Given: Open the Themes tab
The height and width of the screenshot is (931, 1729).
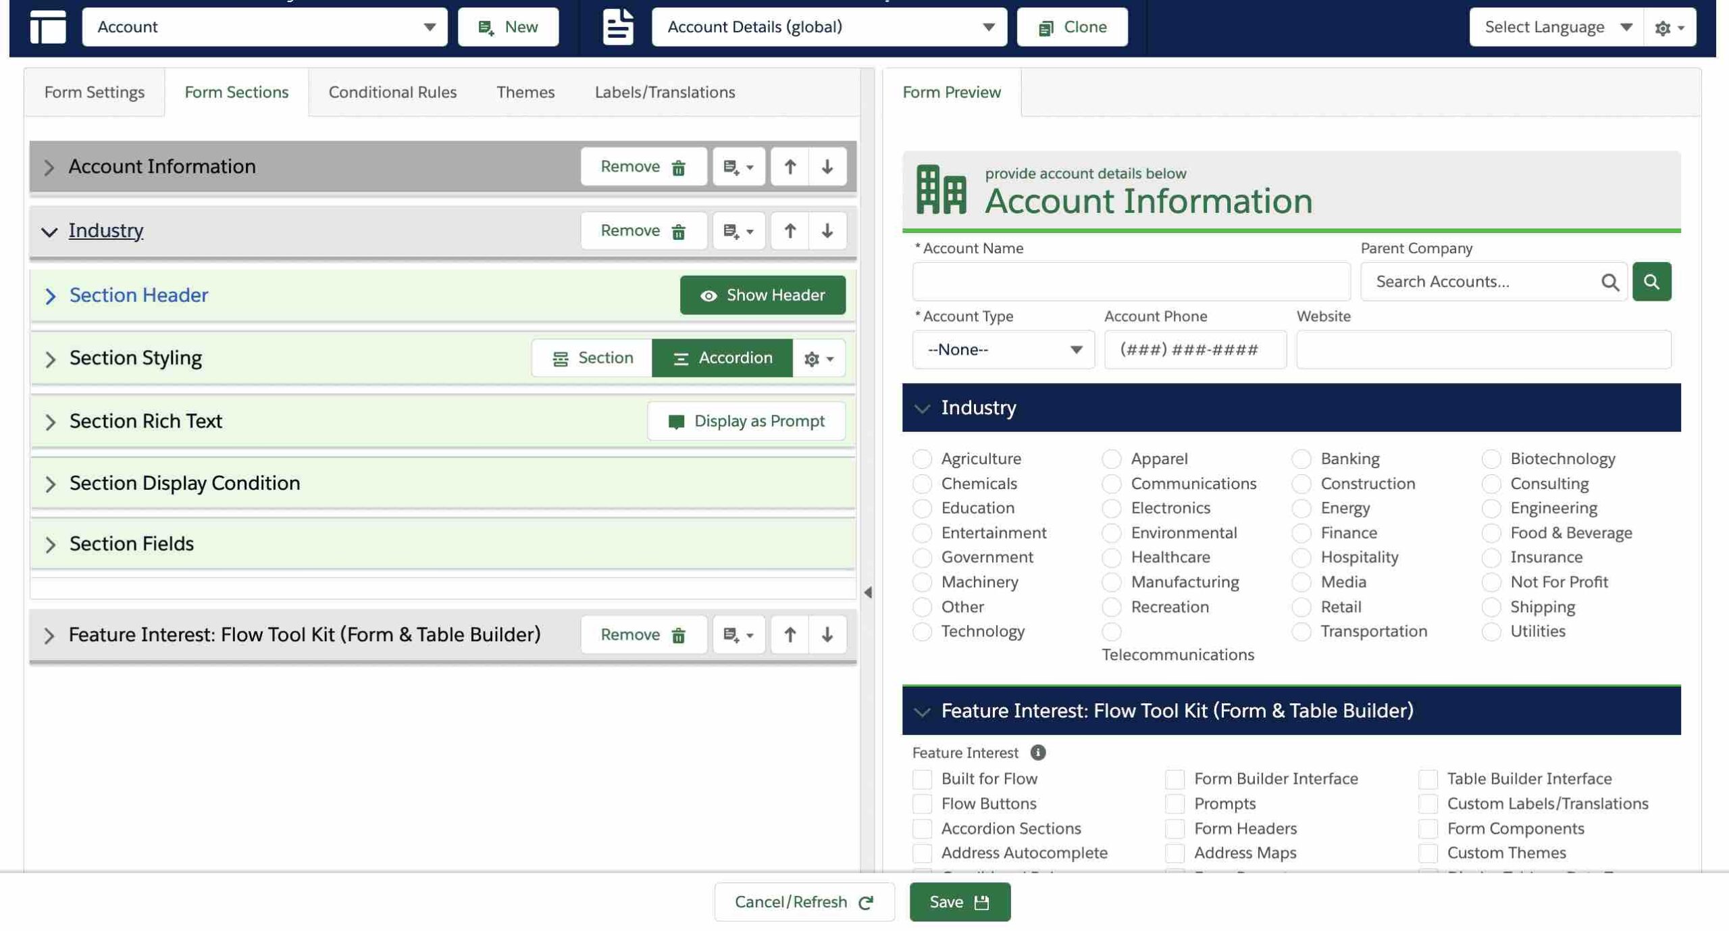Looking at the screenshot, I should (525, 92).
